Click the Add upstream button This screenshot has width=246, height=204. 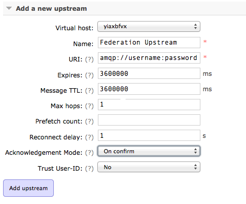point(28,188)
